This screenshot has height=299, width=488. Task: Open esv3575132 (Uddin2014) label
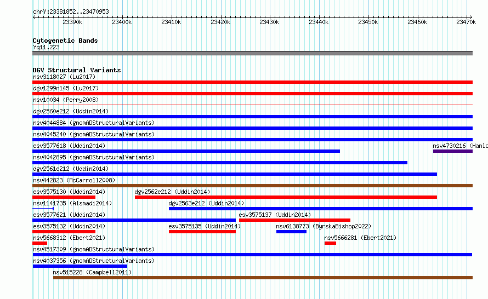click(x=69, y=226)
